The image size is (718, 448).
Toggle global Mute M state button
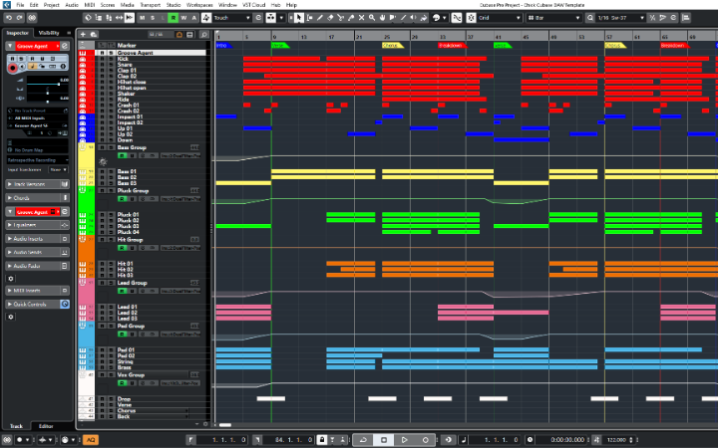coord(143,18)
